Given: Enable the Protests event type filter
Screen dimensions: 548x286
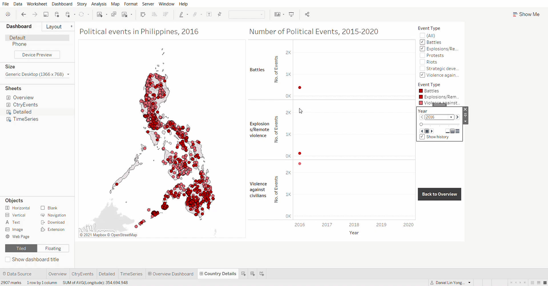Looking at the screenshot, I should point(422,55).
